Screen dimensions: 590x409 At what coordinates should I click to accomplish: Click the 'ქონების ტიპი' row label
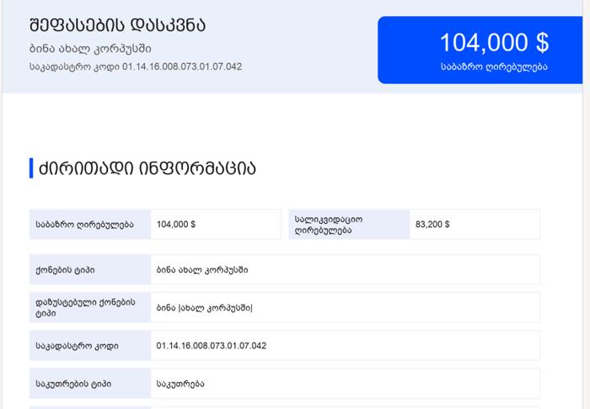65,270
